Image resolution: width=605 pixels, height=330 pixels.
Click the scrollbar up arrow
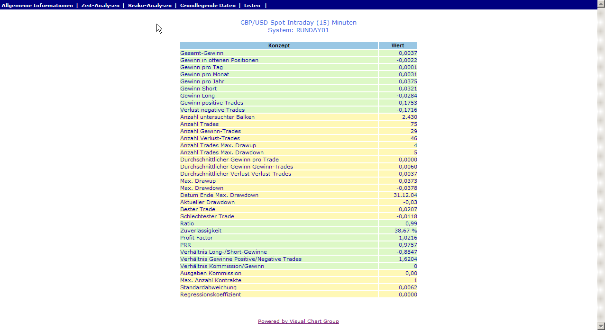[x=601, y=4]
